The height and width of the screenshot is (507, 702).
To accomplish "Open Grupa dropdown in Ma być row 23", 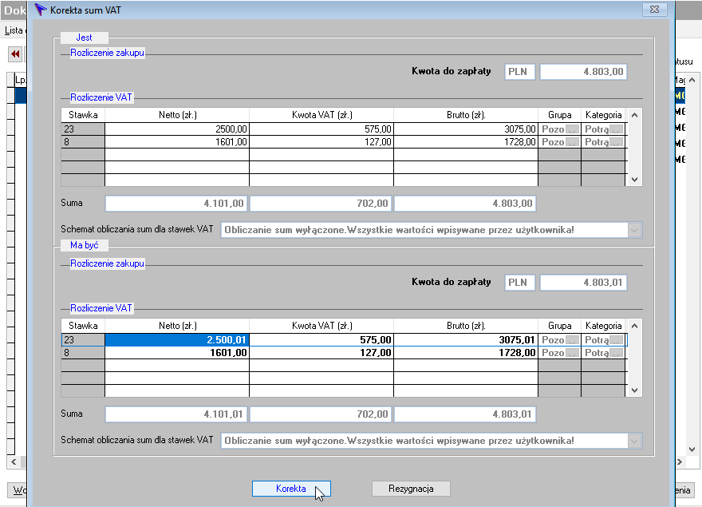I will point(572,340).
